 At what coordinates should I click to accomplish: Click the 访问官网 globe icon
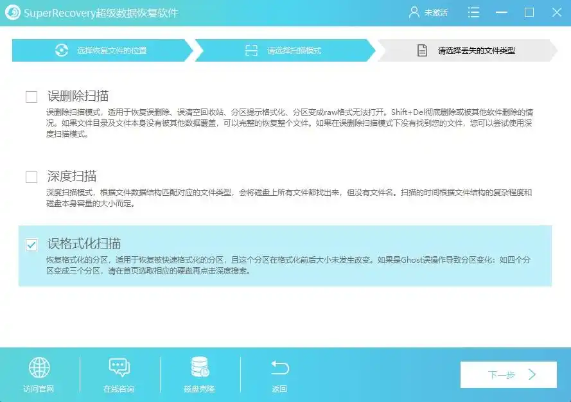click(40, 369)
